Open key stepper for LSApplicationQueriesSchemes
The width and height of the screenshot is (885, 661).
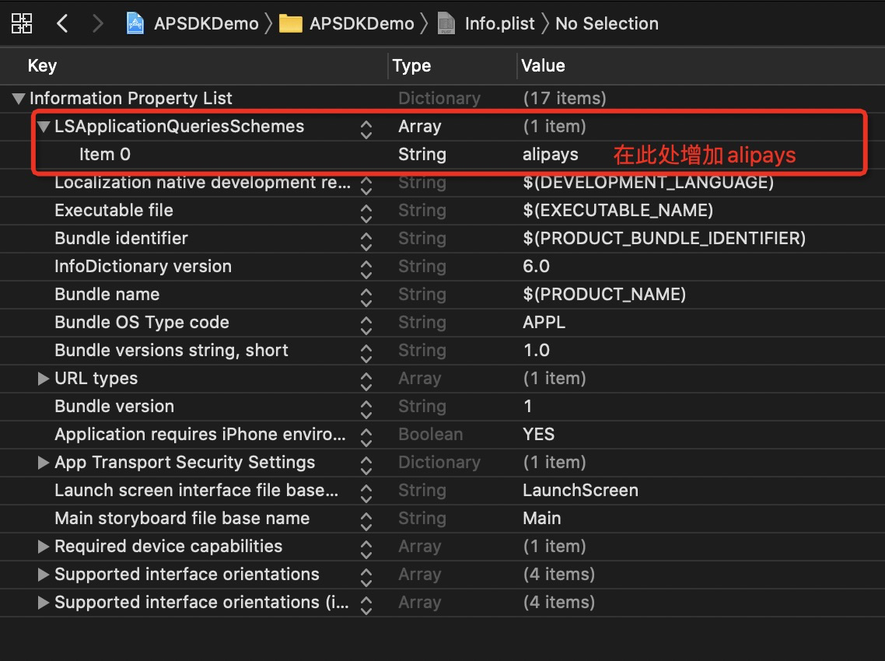366,130
